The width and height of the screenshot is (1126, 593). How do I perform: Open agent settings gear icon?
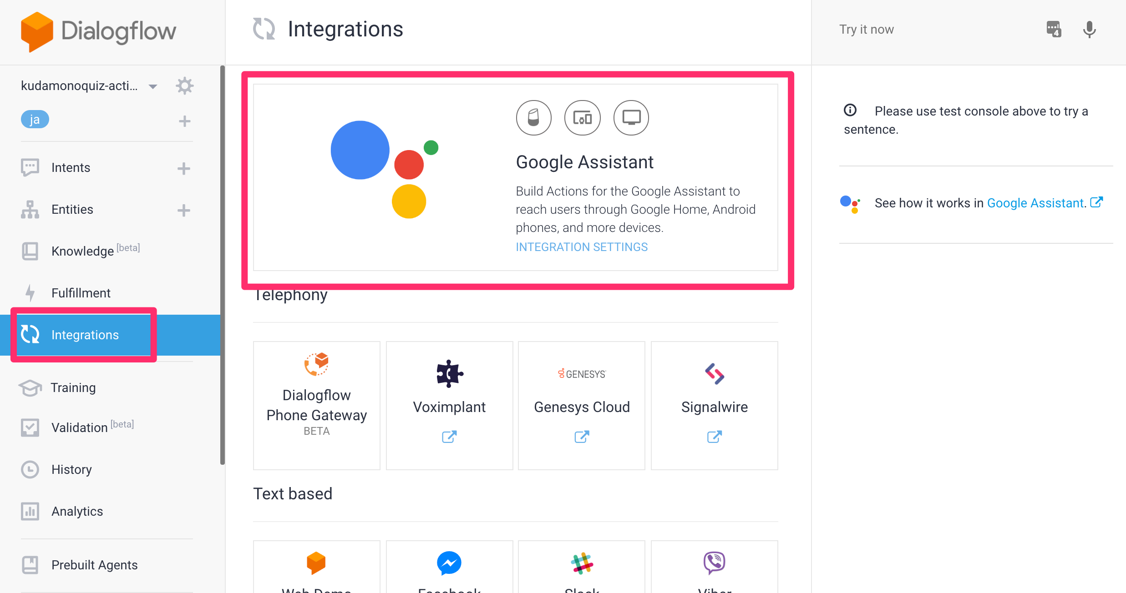[184, 85]
